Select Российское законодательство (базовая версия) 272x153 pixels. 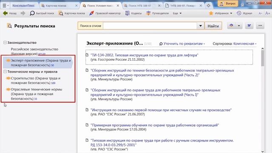pos(34,51)
